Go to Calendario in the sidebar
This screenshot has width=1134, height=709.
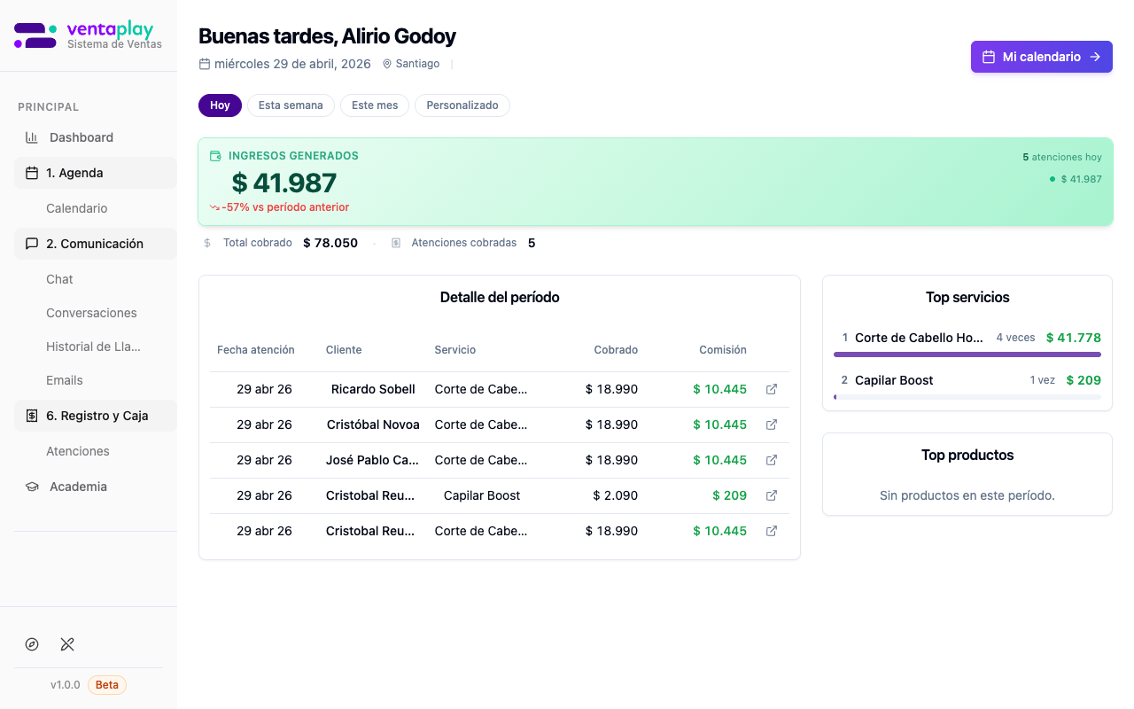coord(77,208)
